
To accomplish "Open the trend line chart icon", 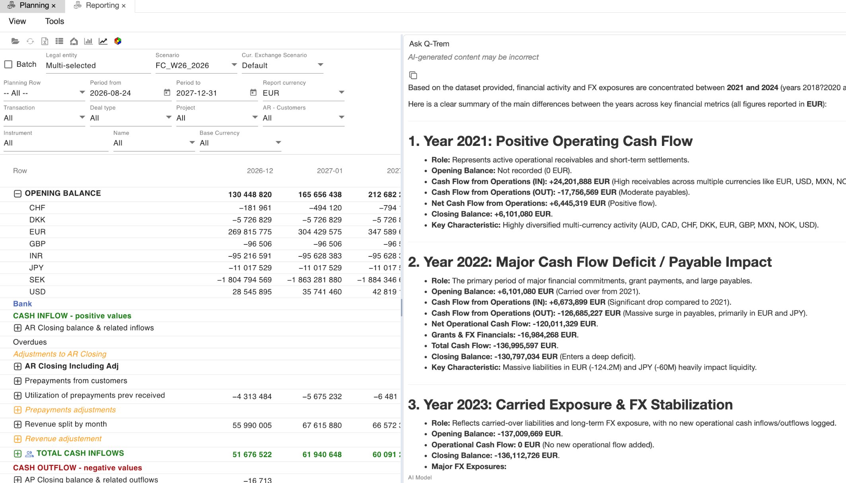I will coord(103,41).
